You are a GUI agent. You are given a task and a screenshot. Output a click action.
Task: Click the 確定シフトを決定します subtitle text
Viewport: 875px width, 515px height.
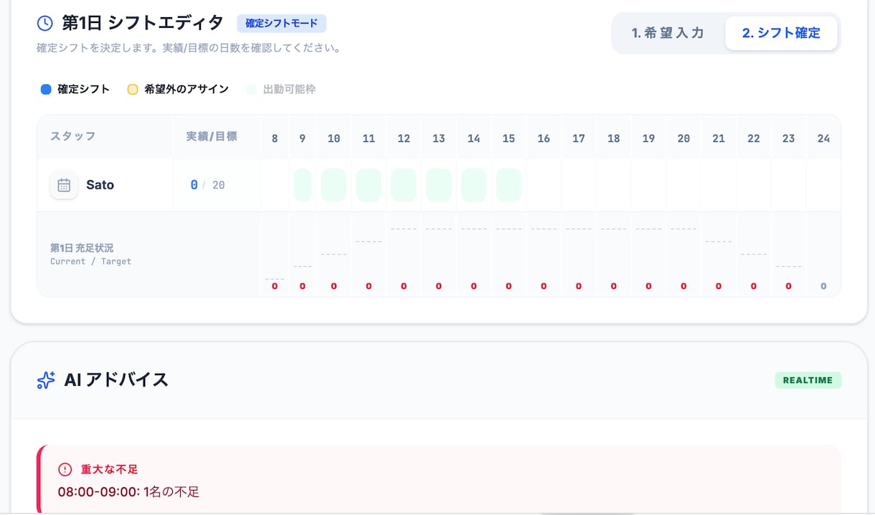pos(189,49)
